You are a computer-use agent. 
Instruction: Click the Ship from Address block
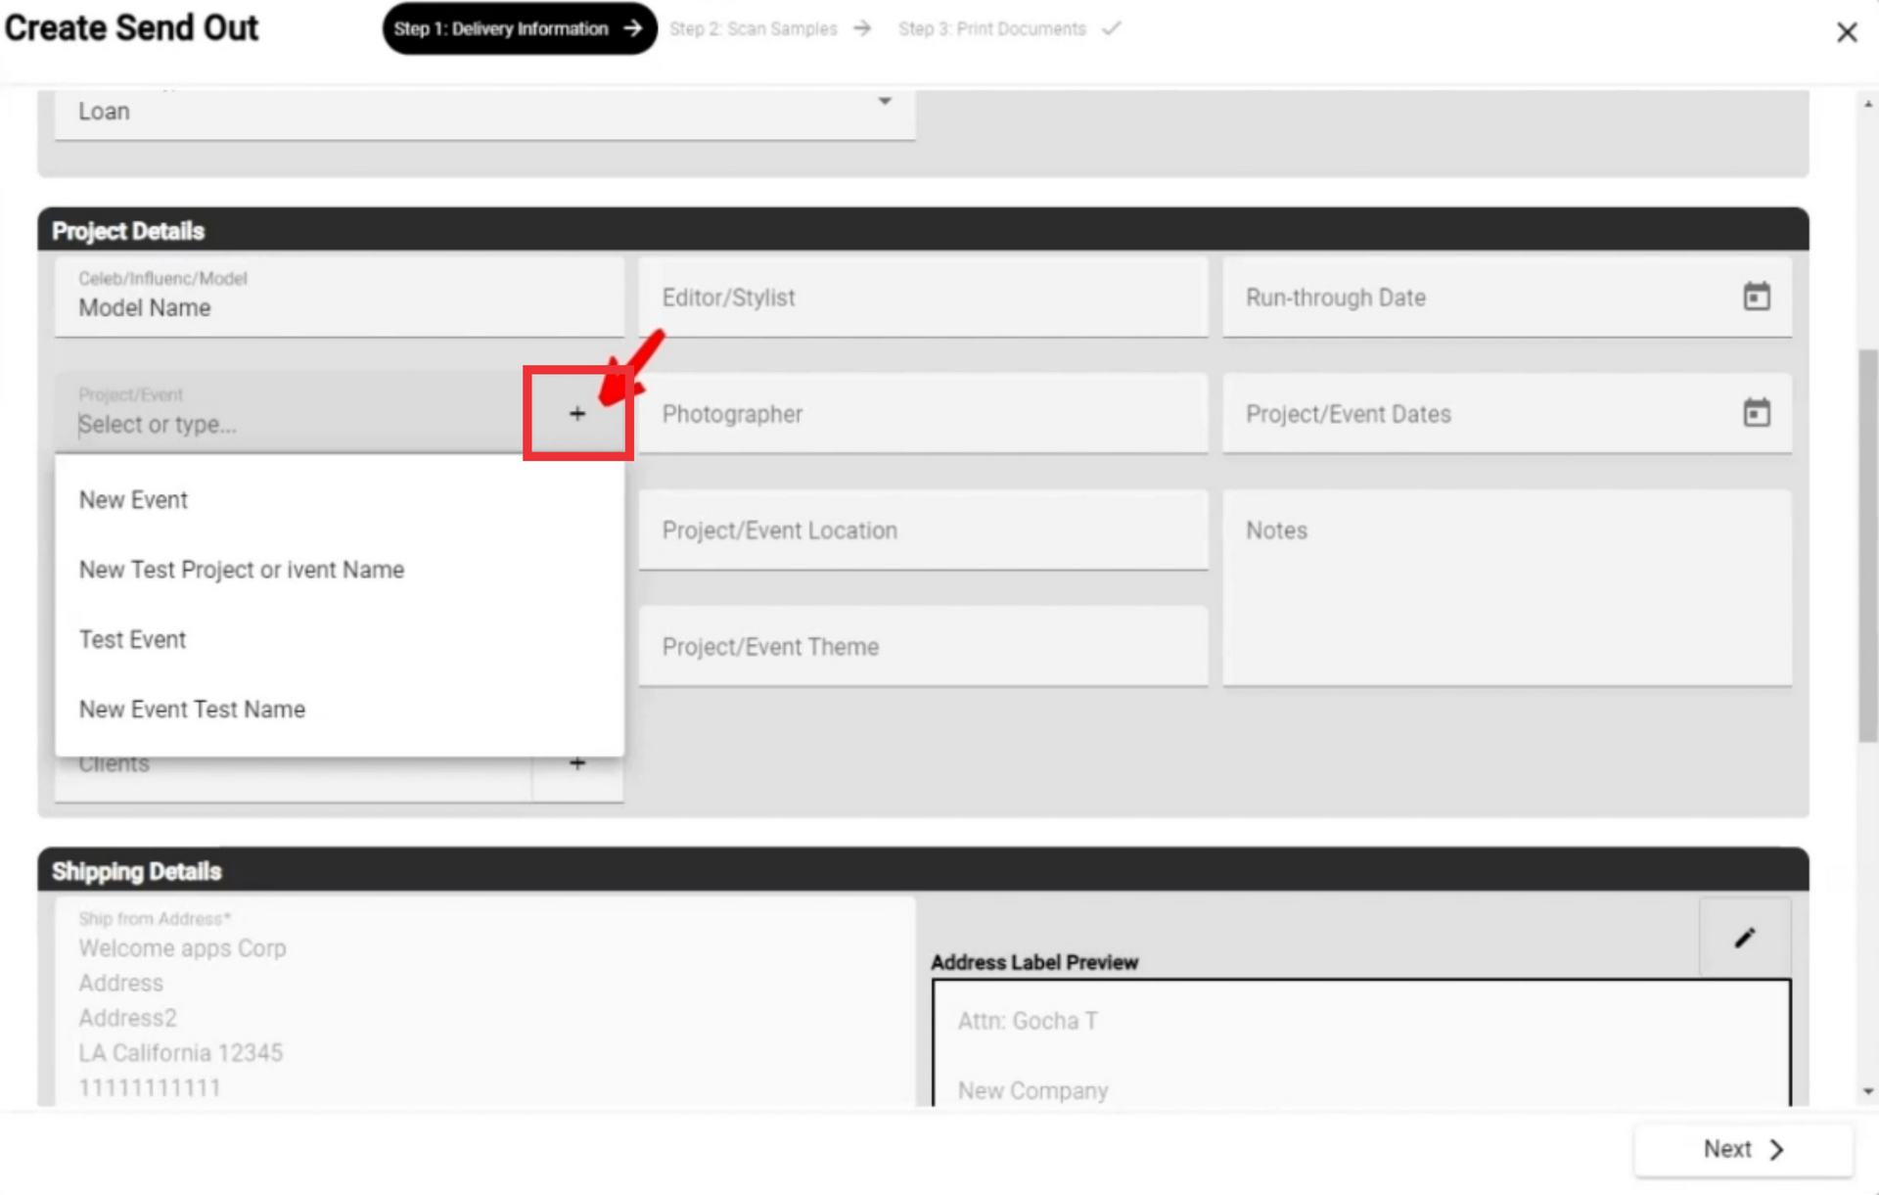pyautogui.click(x=484, y=1002)
